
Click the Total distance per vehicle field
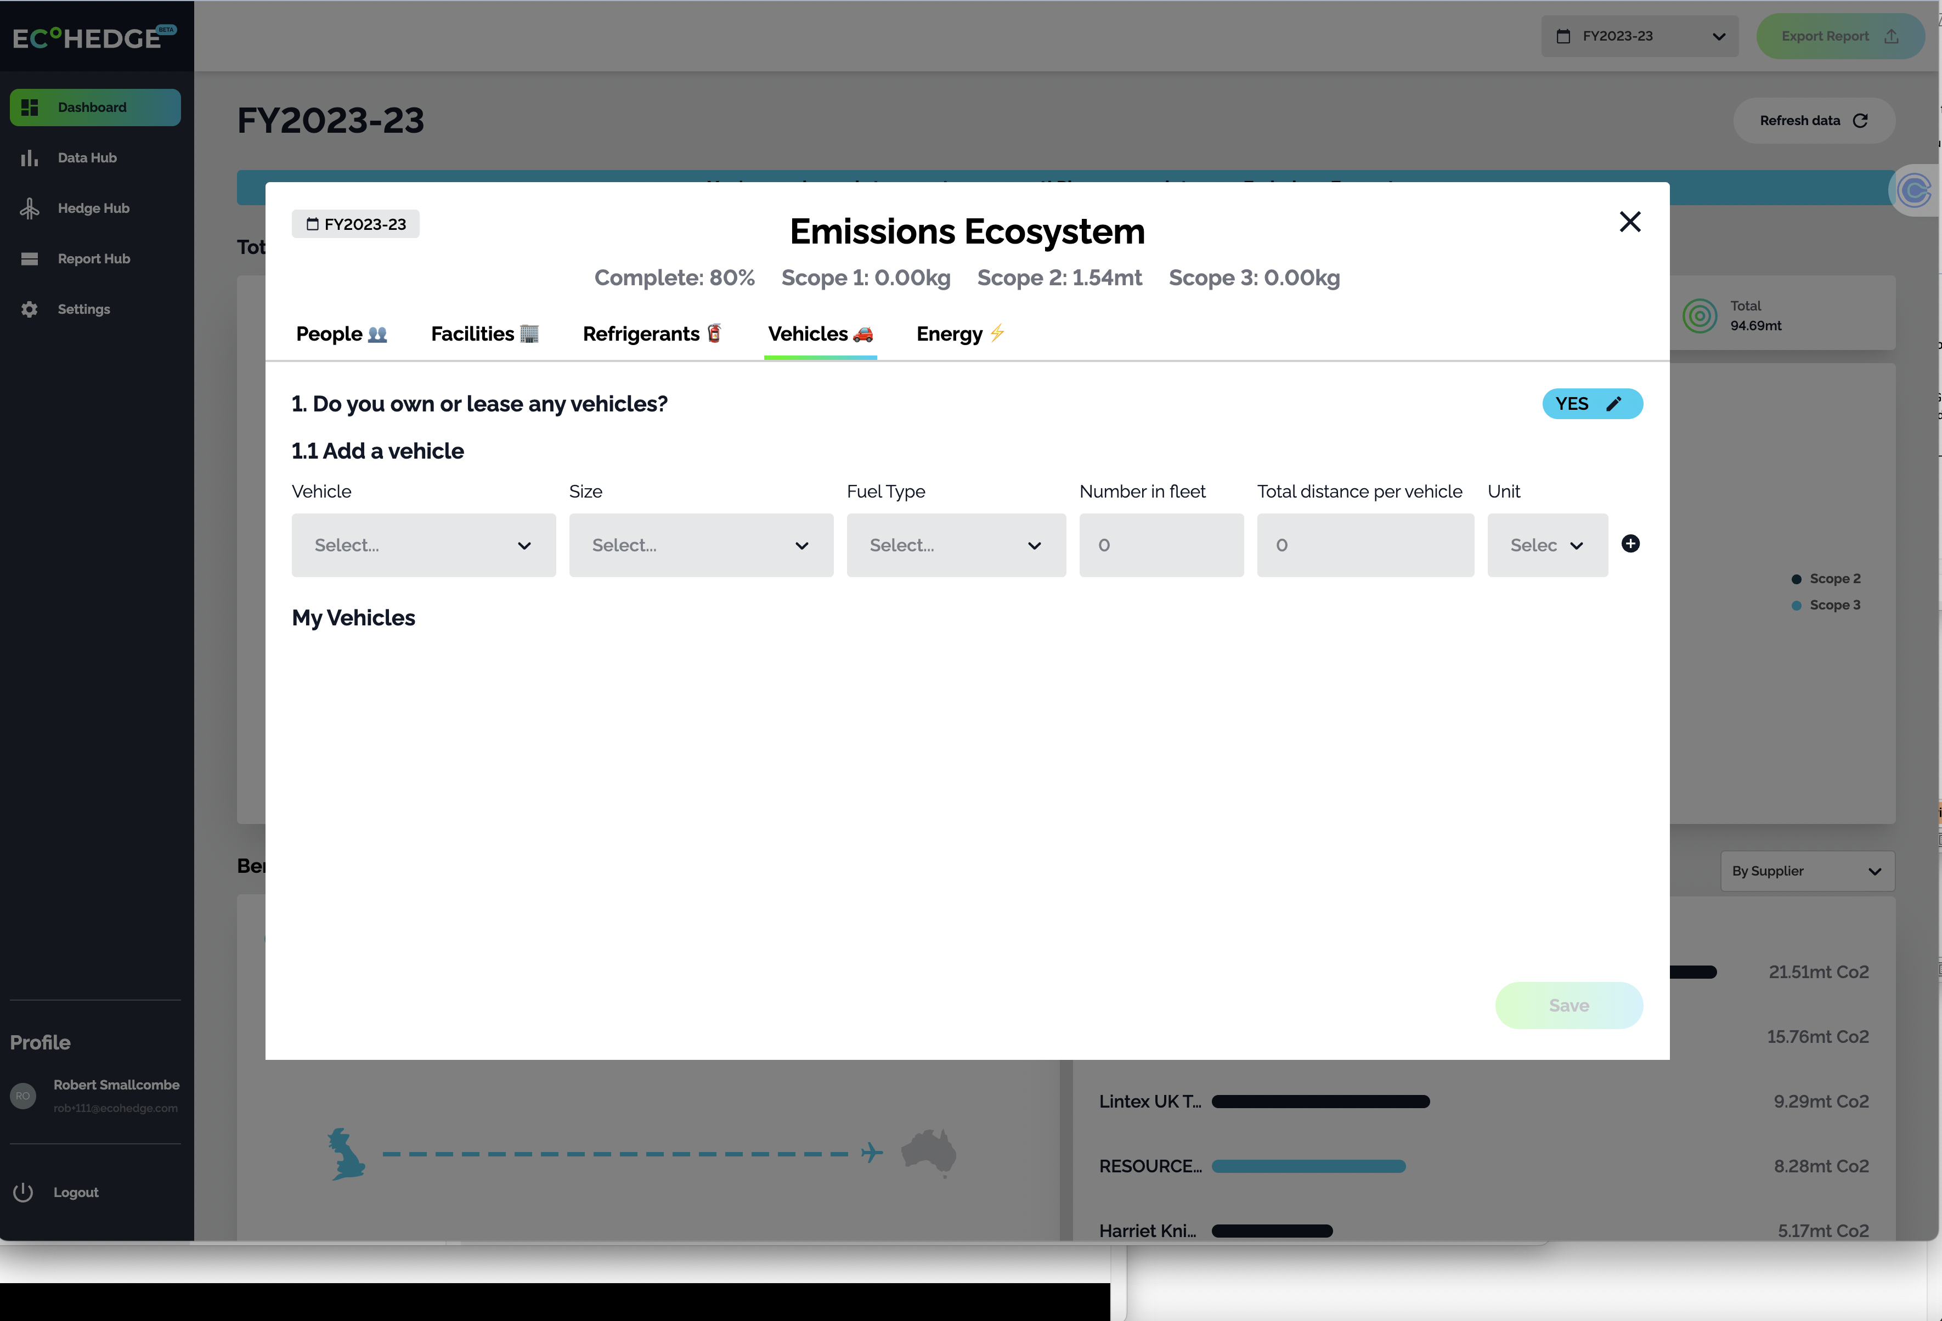point(1365,545)
